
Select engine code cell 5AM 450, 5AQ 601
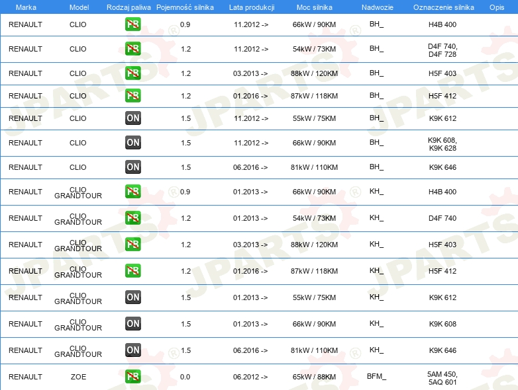tap(442, 378)
